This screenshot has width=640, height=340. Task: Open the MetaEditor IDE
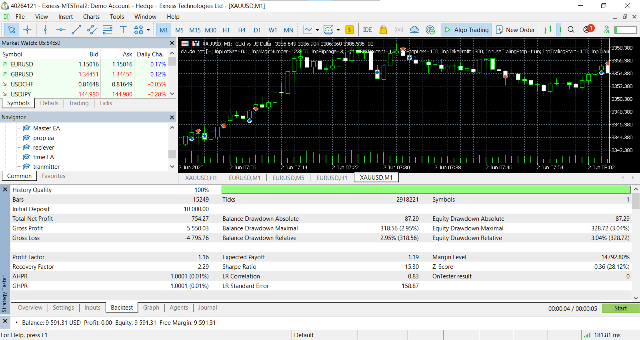[x=367, y=30]
